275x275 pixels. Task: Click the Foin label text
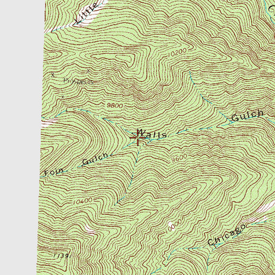(x=54, y=171)
